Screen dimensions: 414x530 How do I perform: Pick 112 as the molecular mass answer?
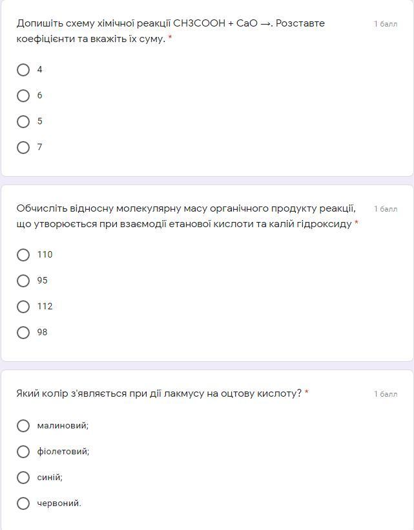[23, 307]
